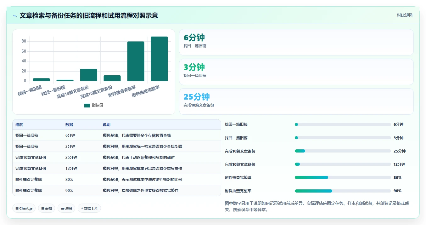Screen dimensions: 426x225
Task: Click the chart bar reaching about 12
Action: coord(112,78)
